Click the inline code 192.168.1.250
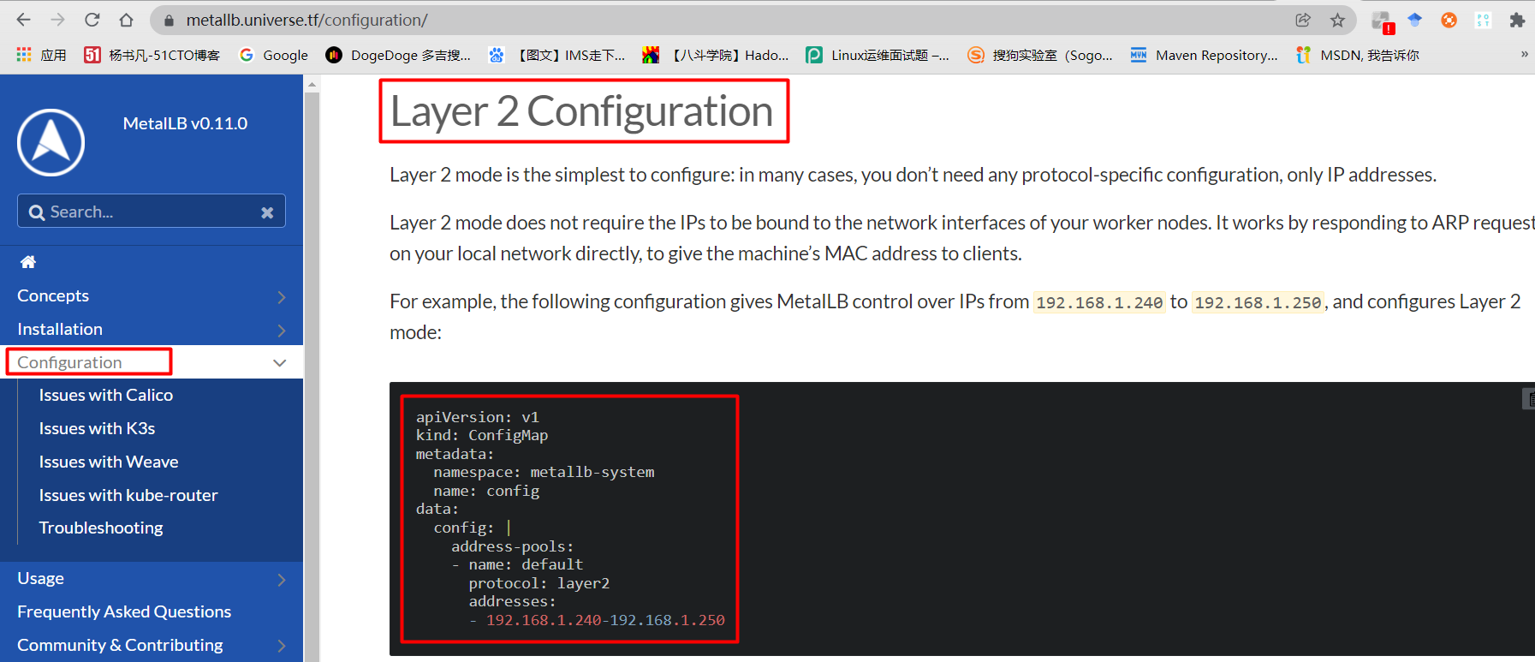1535x662 pixels. pos(1258,302)
